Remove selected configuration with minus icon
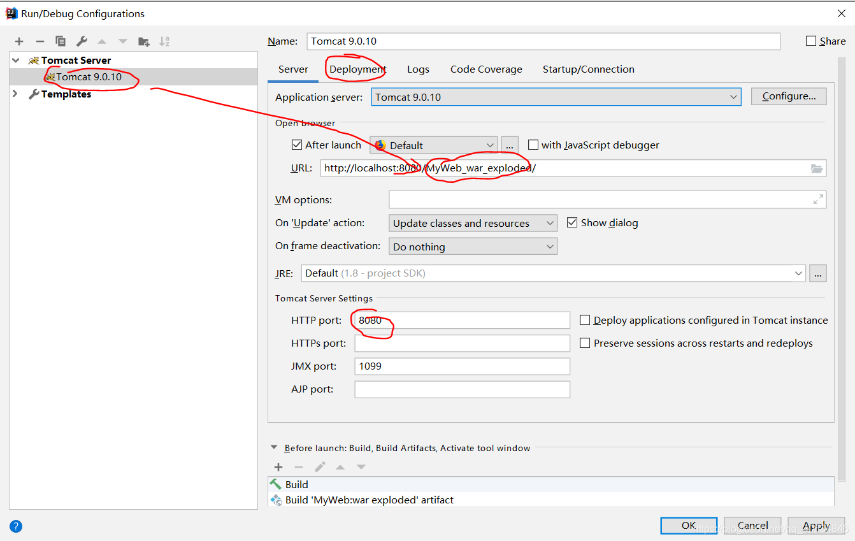This screenshot has height=541, width=855. pyautogui.click(x=40, y=41)
